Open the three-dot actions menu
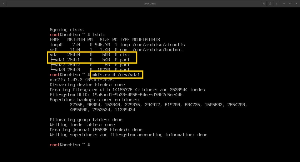The height and width of the screenshot is (162, 300). pyautogui.click(x=276, y=3)
